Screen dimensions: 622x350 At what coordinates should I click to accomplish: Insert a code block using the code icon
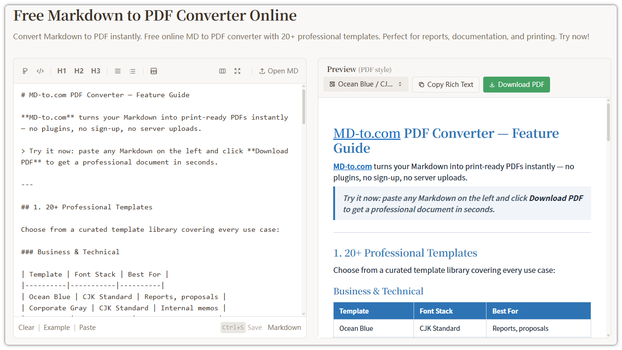point(40,71)
